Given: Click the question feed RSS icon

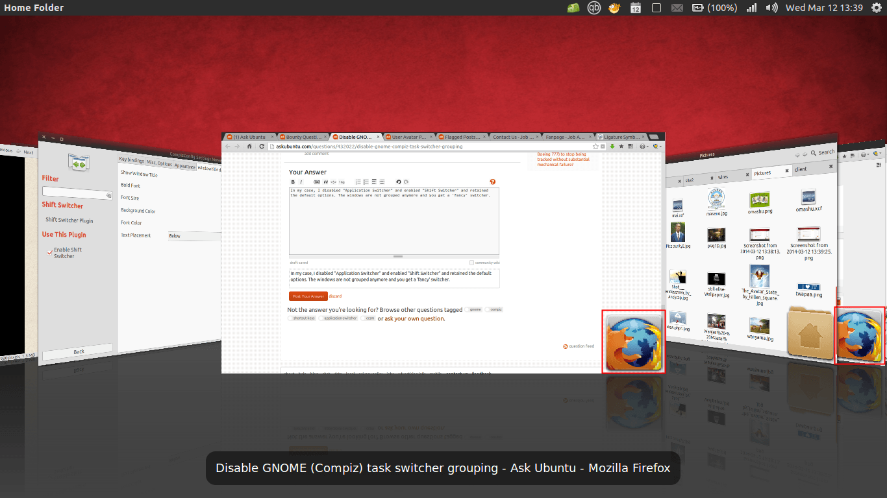Looking at the screenshot, I should tap(566, 346).
